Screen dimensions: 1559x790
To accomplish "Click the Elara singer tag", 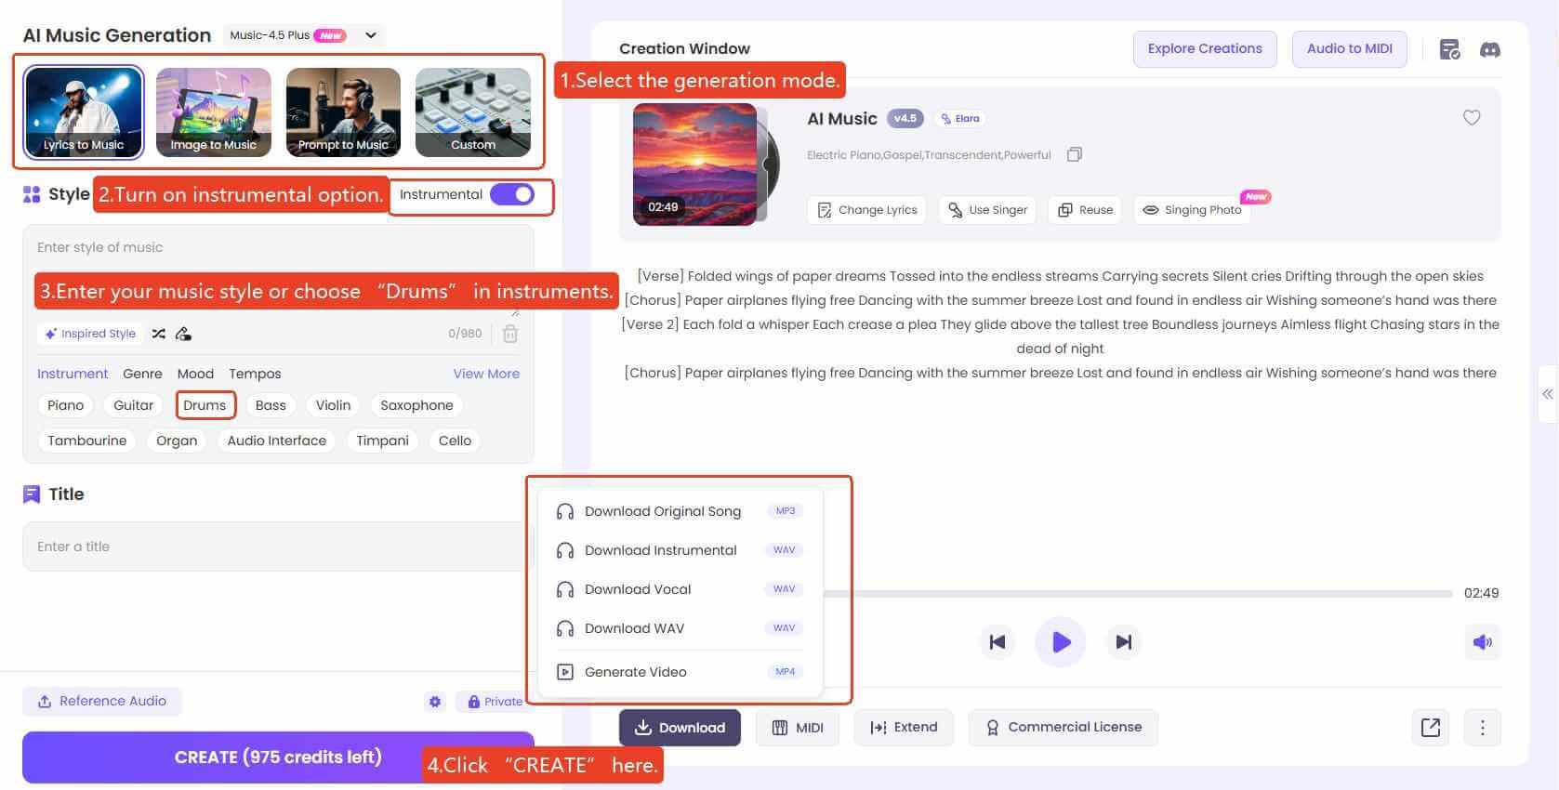I will [x=961, y=118].
